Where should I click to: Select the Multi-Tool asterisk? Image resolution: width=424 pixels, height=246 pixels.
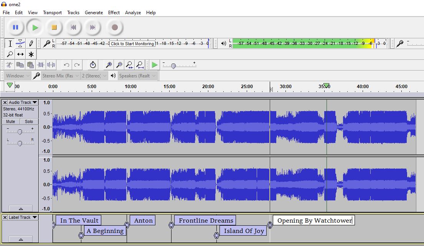[31, 54]
